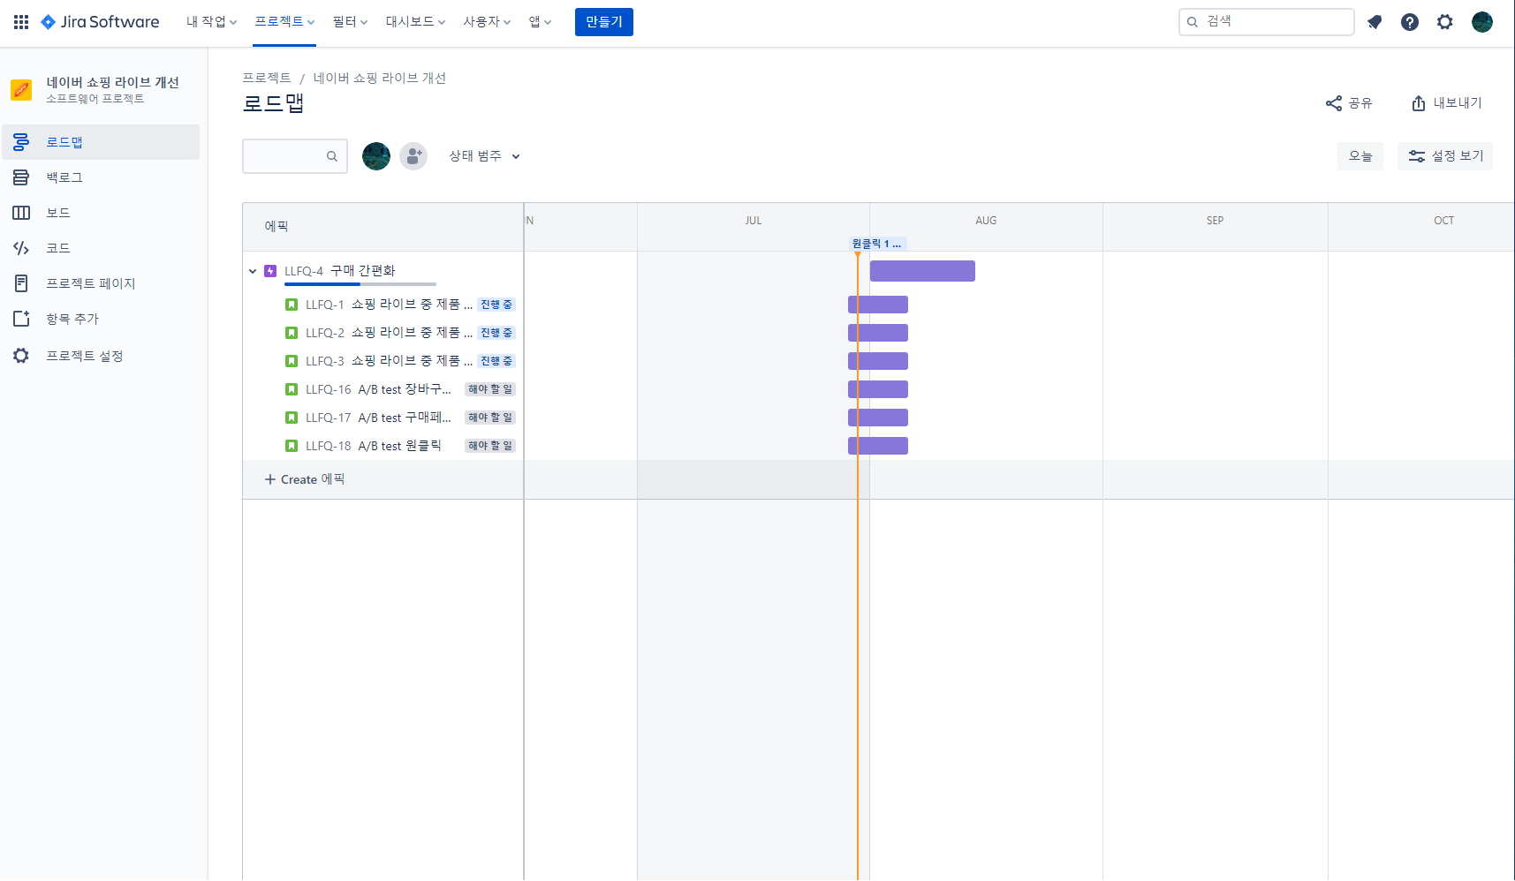Open the app switcher grid icon

21,22
